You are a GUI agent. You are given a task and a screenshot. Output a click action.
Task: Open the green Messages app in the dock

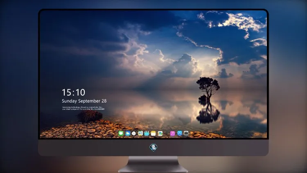click(121, 133)
